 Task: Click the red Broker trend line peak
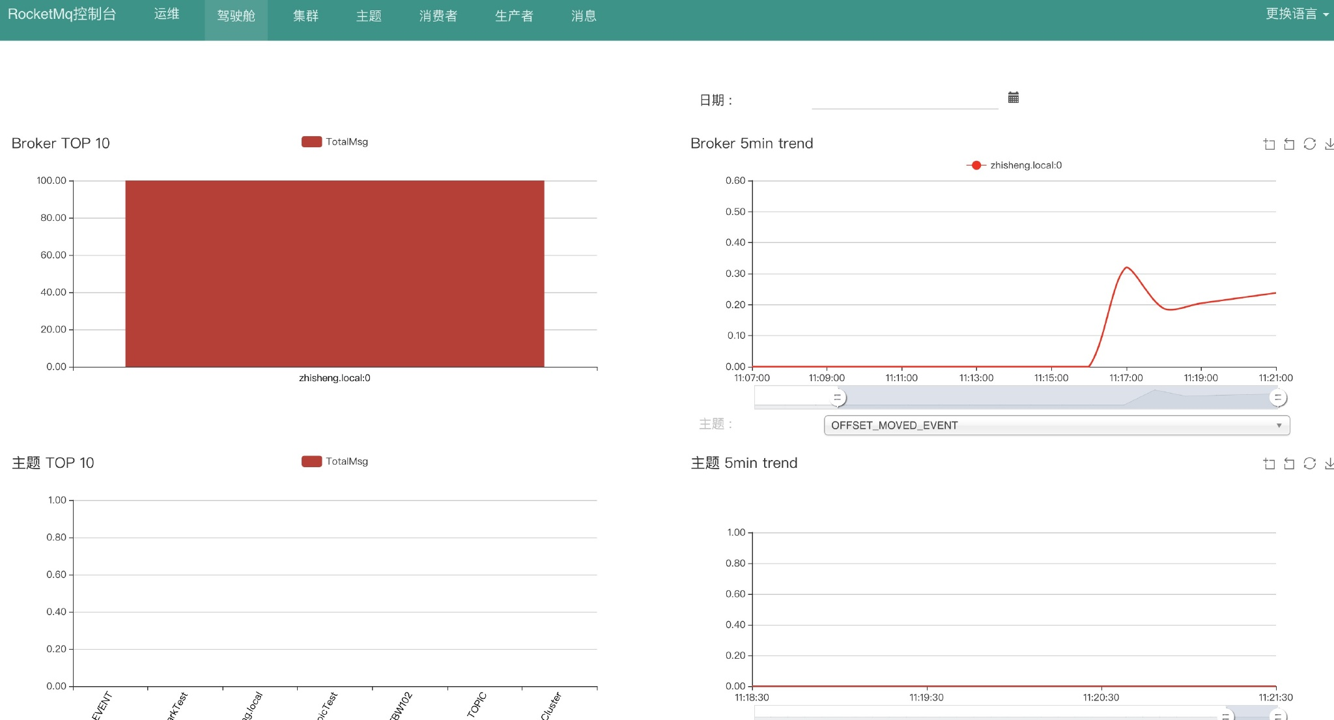(1126, 268)
